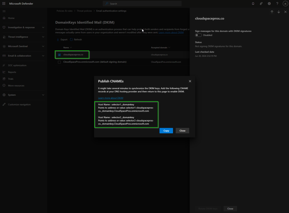Open the JC account avatar
The height and width of the screenshot is (213, 289).
click(x=285, y=3)
